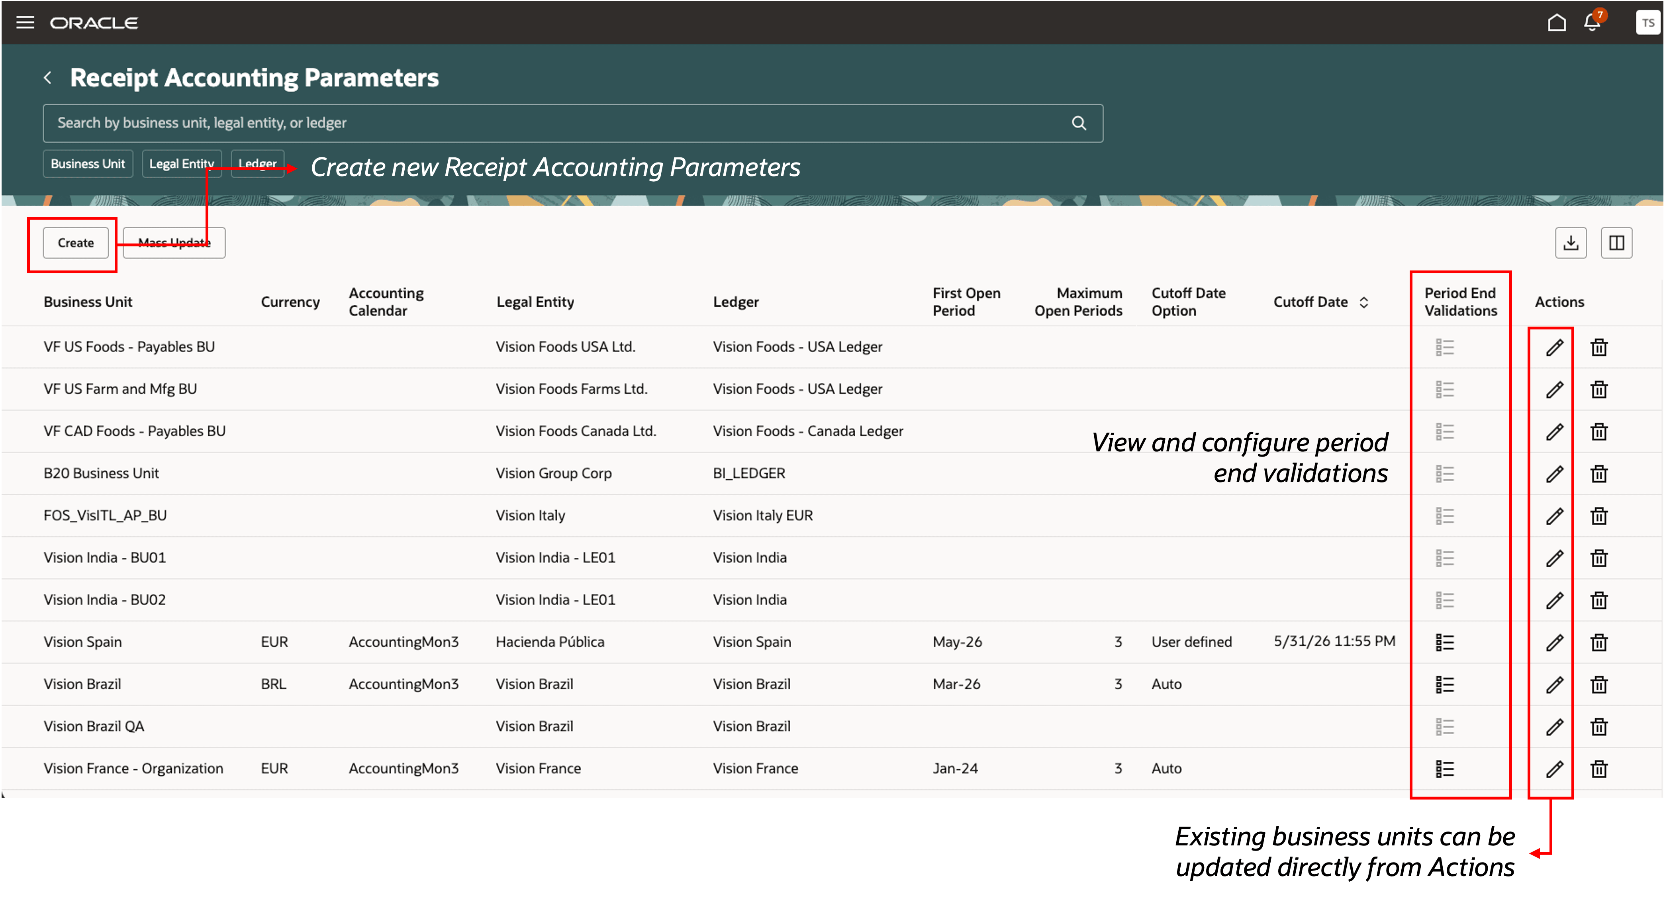
Task: Click the May-26 first open period
Action: [x=957, y=642]
